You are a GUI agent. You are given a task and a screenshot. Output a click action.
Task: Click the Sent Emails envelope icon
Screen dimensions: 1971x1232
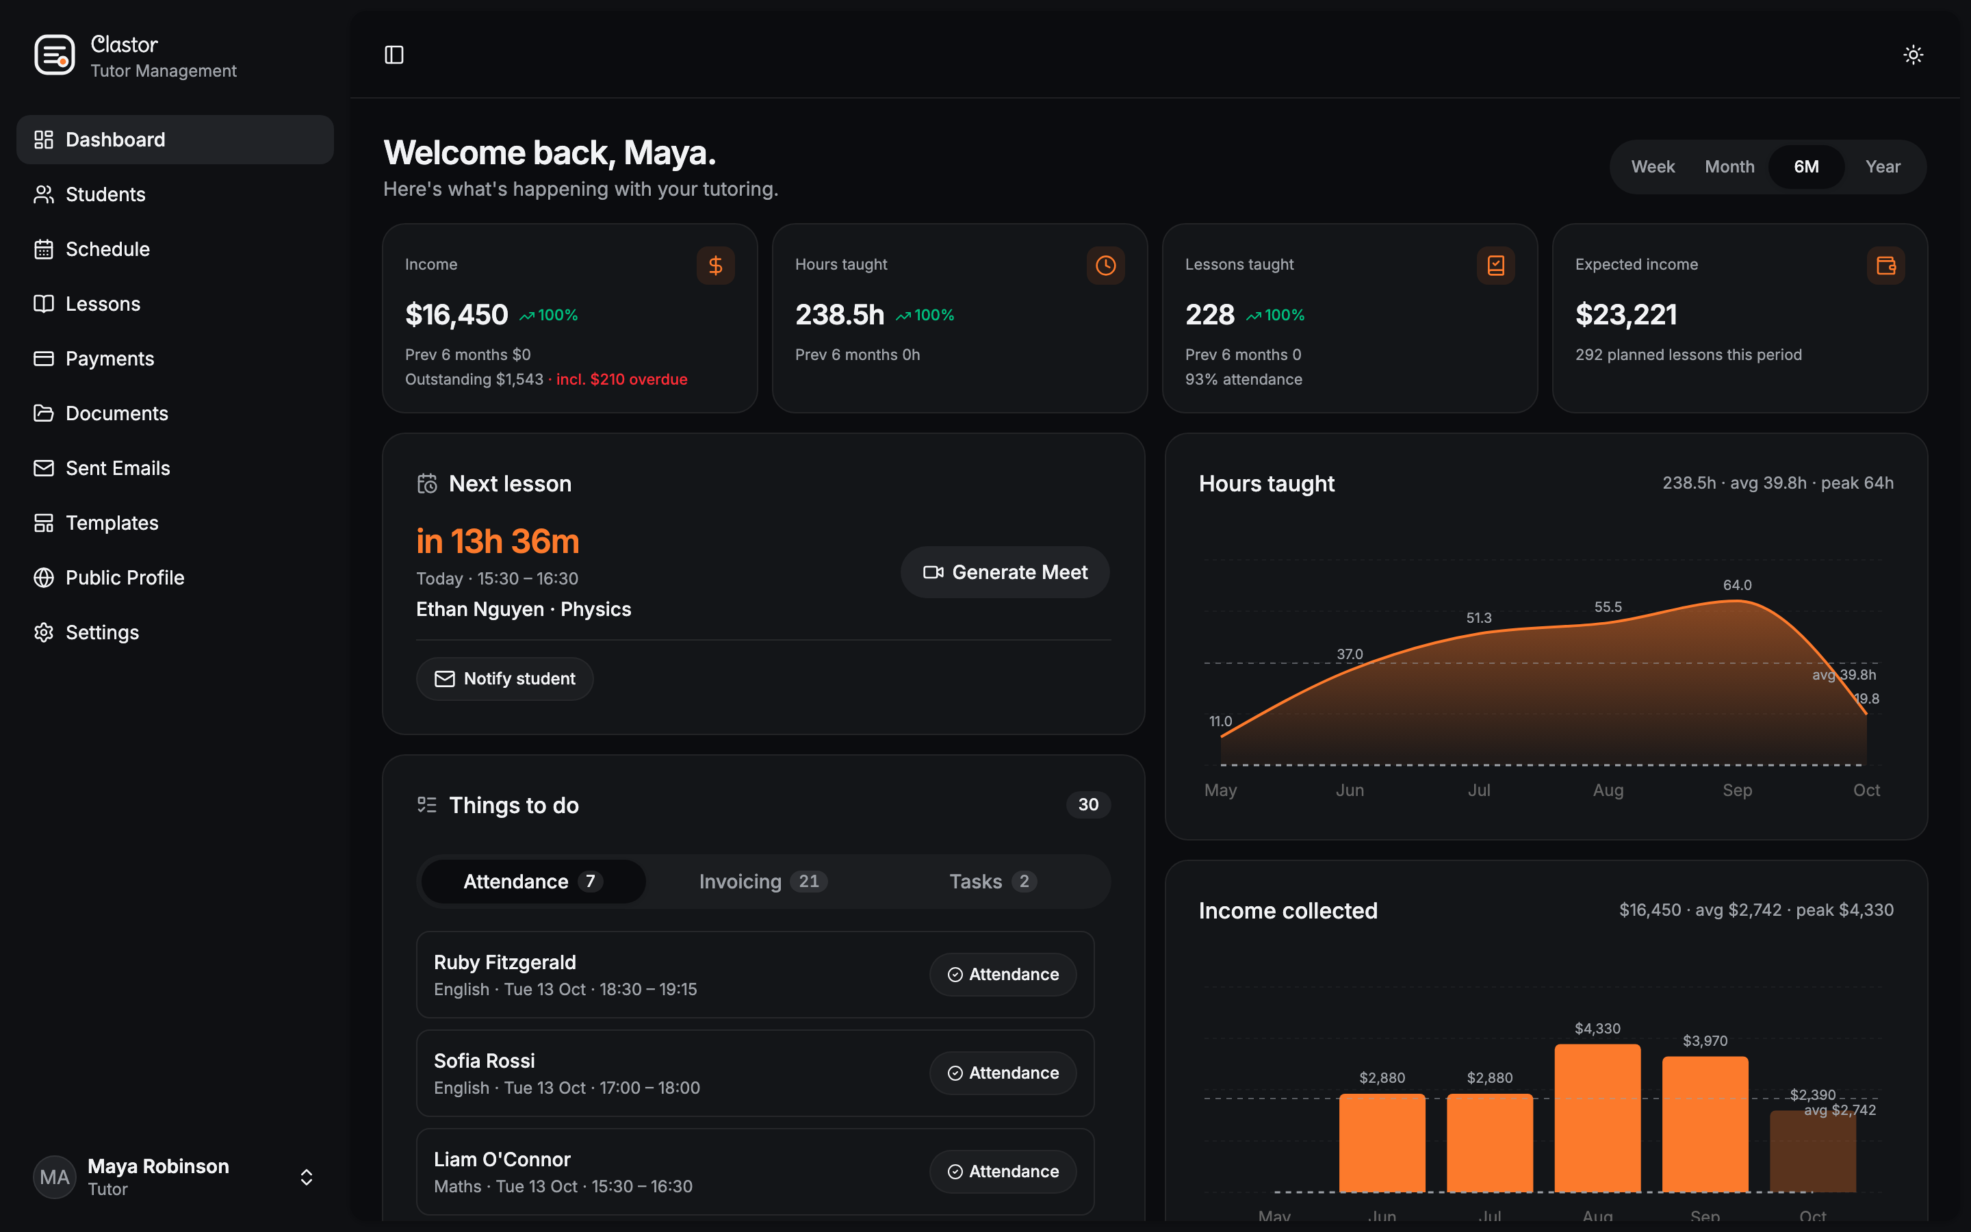click(x=44, y=467)
